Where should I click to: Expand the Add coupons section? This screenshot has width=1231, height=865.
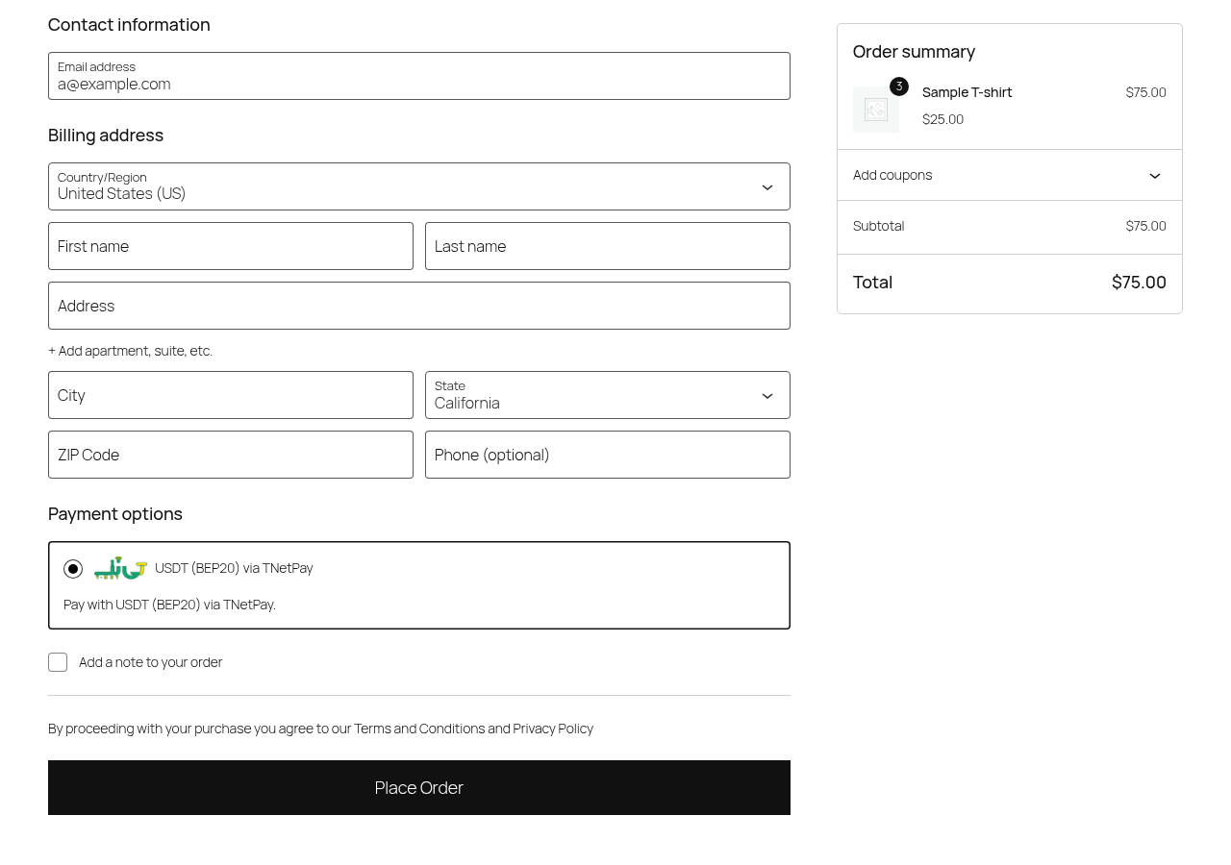1010,175
